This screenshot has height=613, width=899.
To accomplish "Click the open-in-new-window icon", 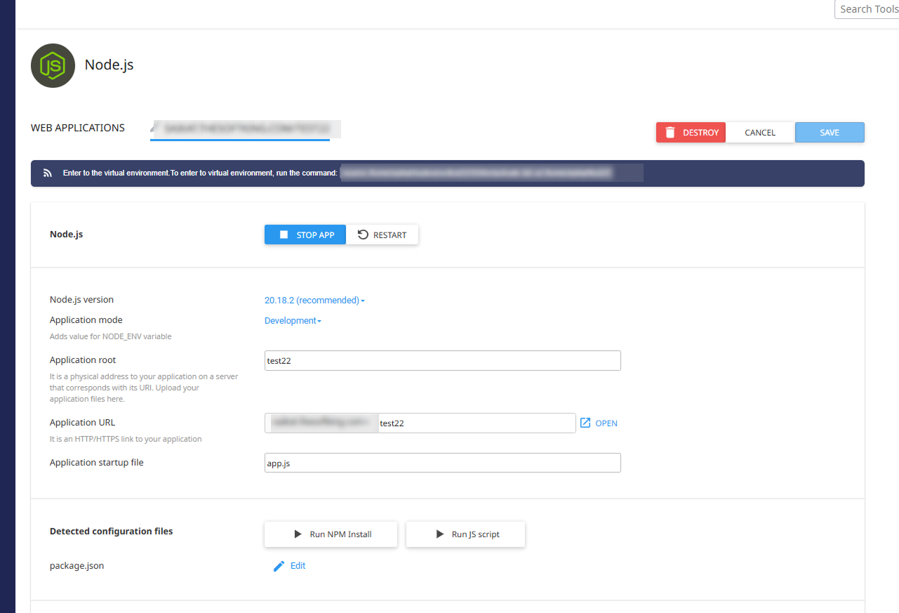I will 585,423.
